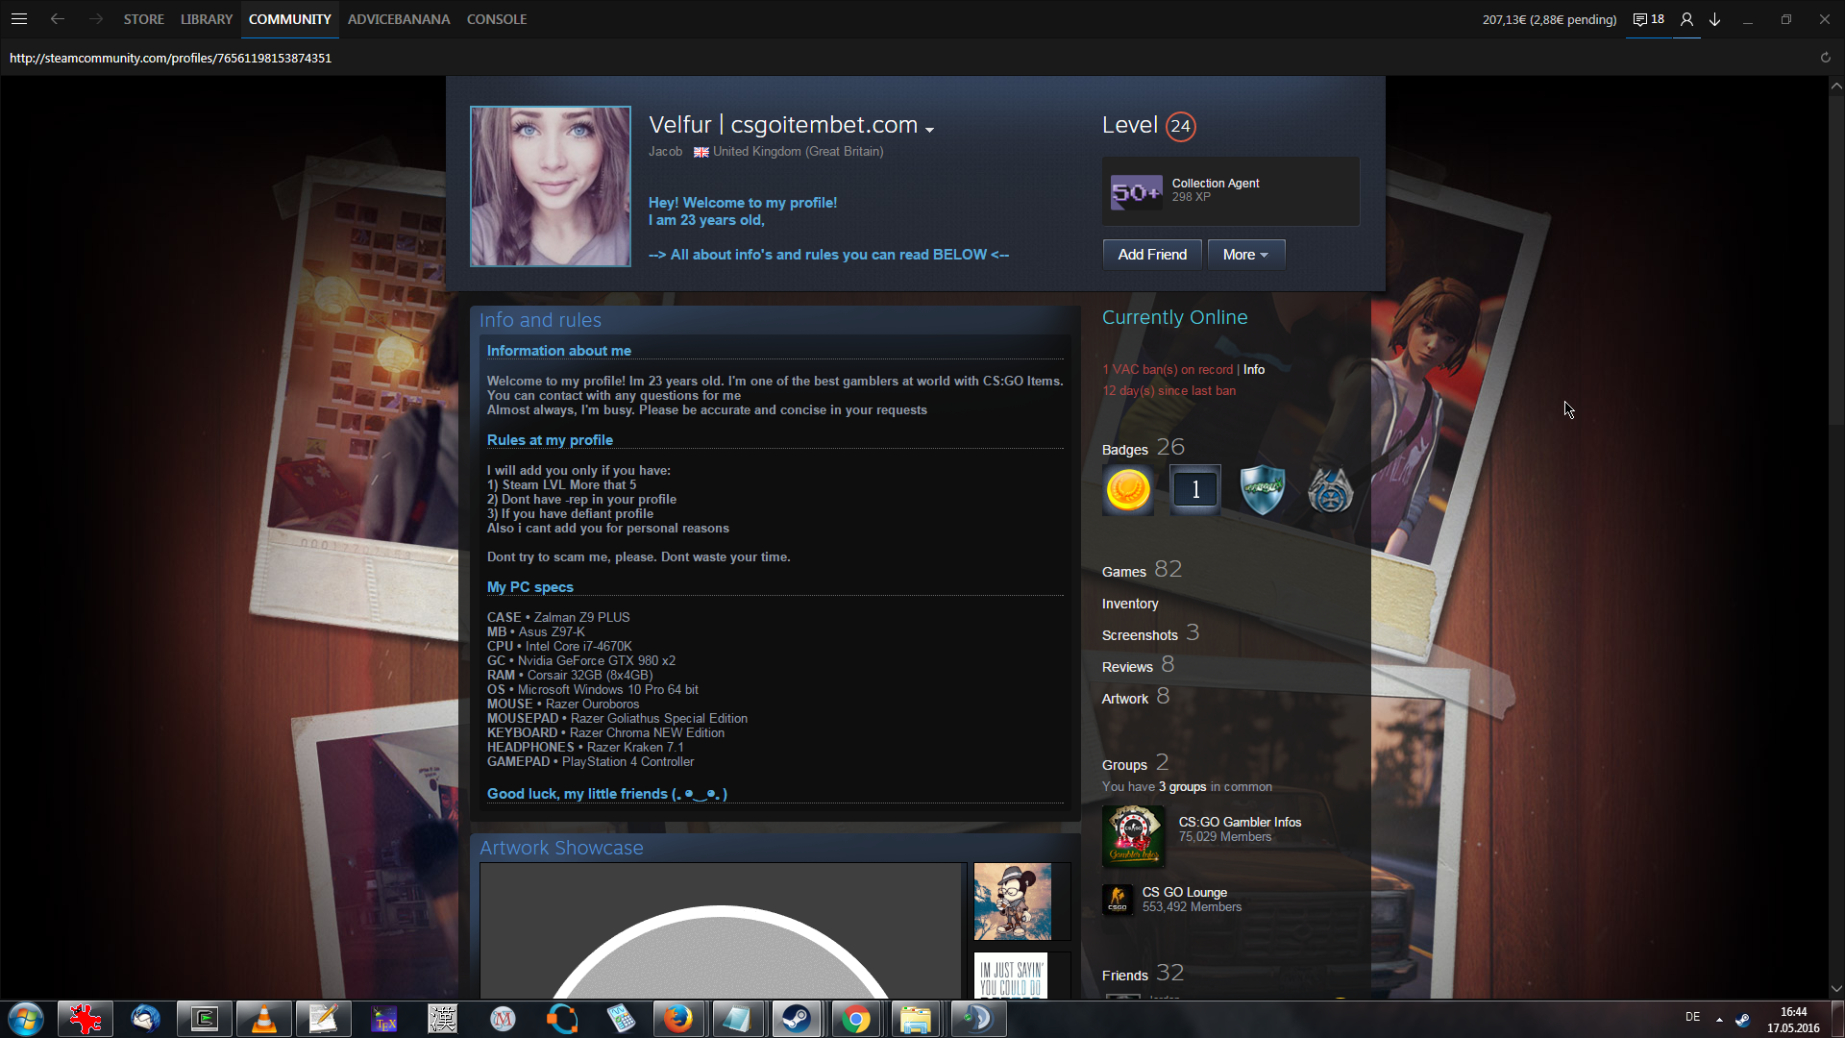This screenshot has height=1038, width=1845.
Task: Open the Inventory link
Action: point(1129,604)
